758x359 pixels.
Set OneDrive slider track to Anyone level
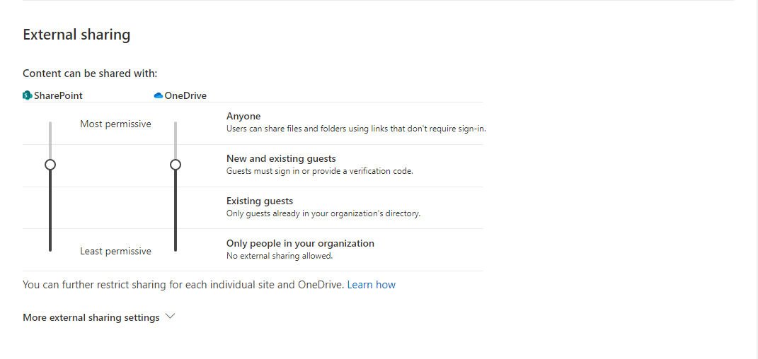click(x=176, y=124)
